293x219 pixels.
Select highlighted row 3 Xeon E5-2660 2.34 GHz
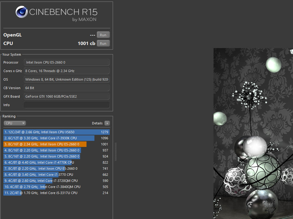56,144
